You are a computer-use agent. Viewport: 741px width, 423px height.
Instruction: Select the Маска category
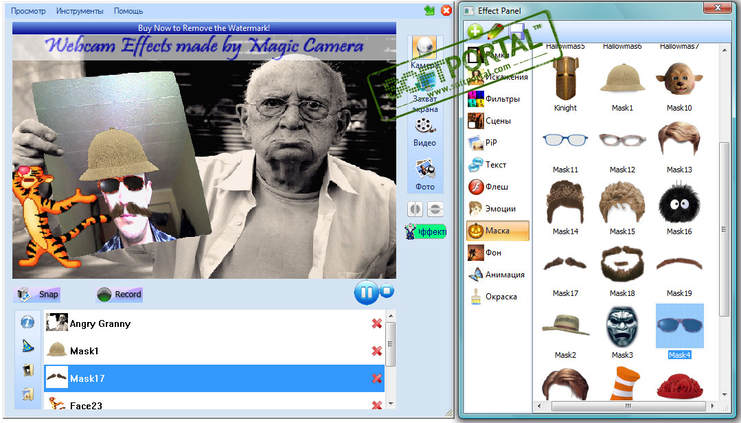[x=498, y=231]
